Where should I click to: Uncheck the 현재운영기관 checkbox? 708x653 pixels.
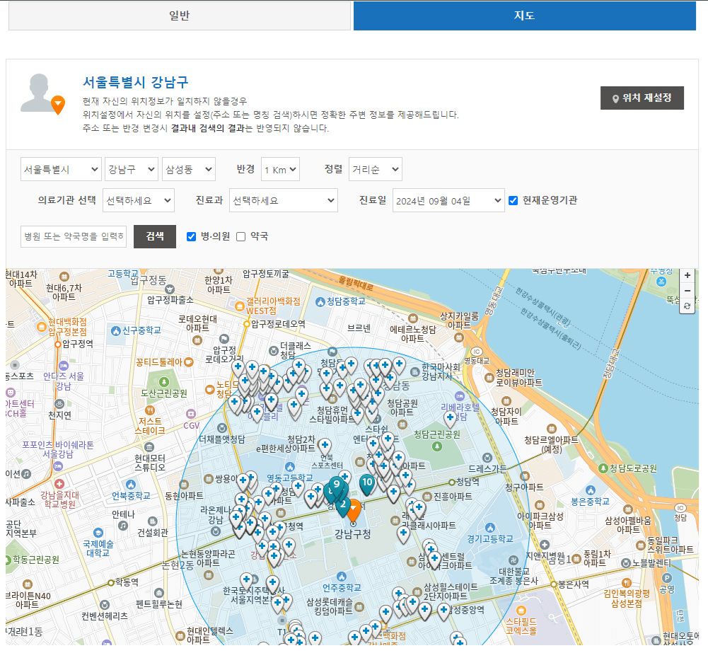coord(513,200)
